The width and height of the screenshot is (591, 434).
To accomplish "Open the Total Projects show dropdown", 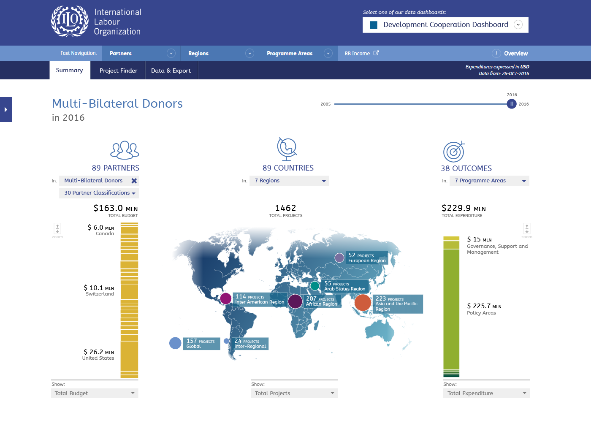I will [294, 393].
